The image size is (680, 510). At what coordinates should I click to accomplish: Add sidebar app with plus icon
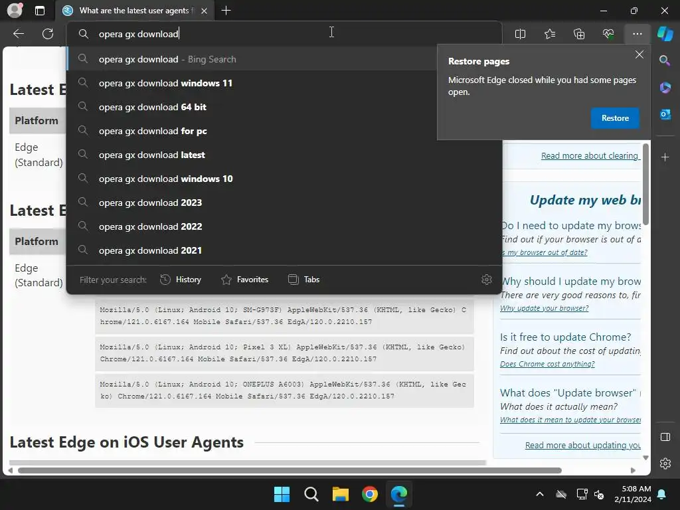point(665,157)
